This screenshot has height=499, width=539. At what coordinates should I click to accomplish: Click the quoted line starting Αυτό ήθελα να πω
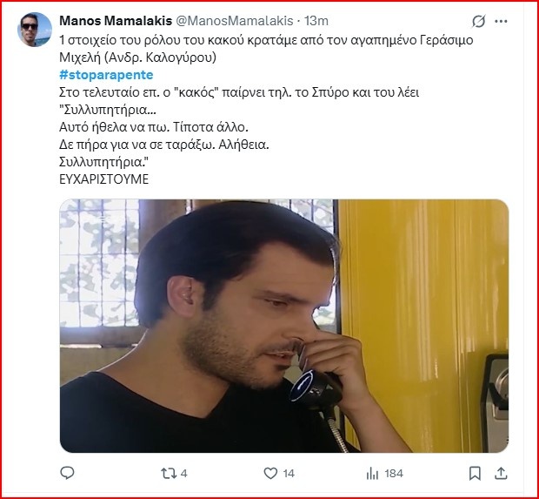[154, 127]
